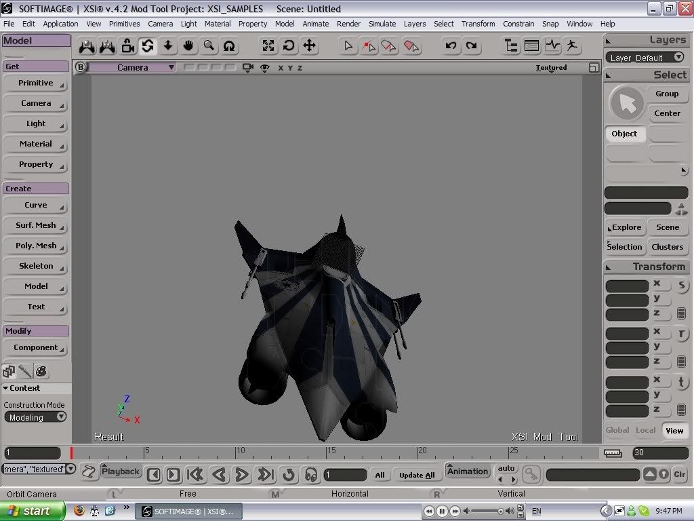This screenshot has width=694, height=521.
Task: Open the Animation menu button
Action: click(x=468, y=471)
